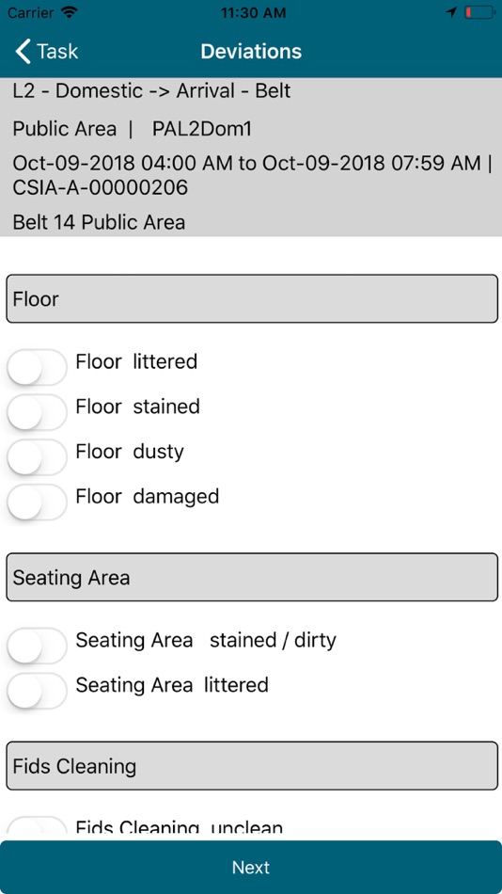Enable the Floor littered switch

(x=37, y=368)
